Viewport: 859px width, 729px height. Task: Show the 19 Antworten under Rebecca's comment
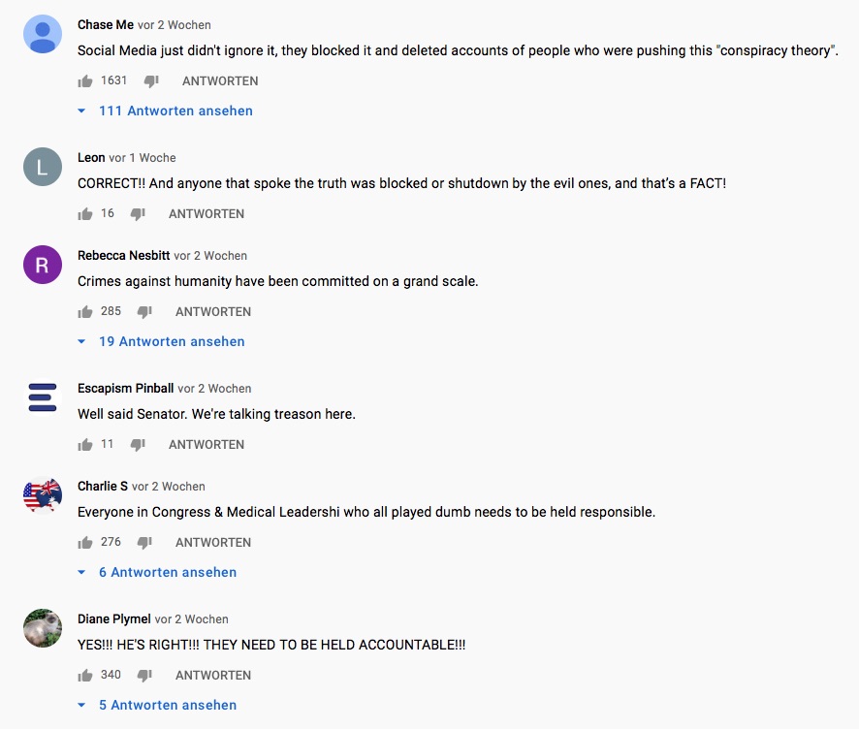[171, 342]
